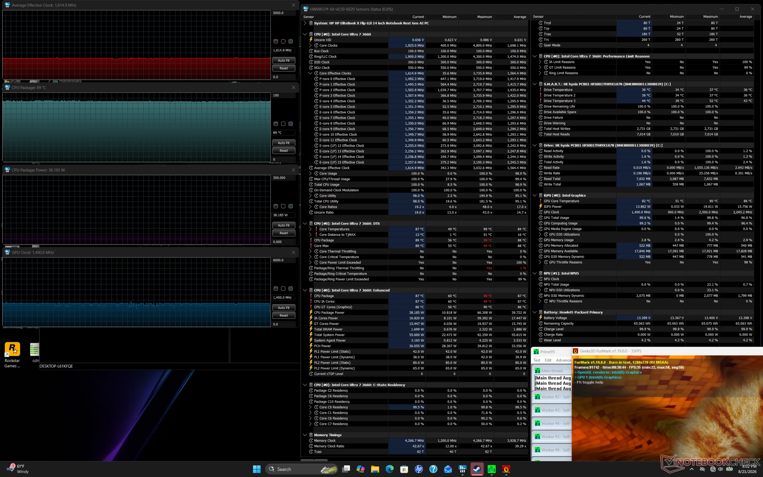The width and height of the screenshot is (763, 477).
Task: Click Reset in Average Effective Clock graph
Action: pyautogui.click(x=283, y=68)
